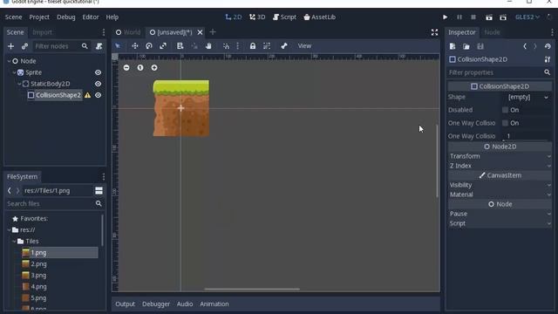Open the GLES2 renderer dropdown
558x314 pixels.
coord(527,17)
